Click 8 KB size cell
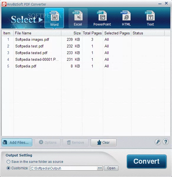 75,66
